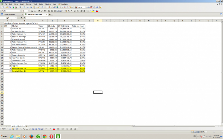Toggle align right for cell text
The height and width of the screenshot is (139, 223).
click(x=55, y=11)
